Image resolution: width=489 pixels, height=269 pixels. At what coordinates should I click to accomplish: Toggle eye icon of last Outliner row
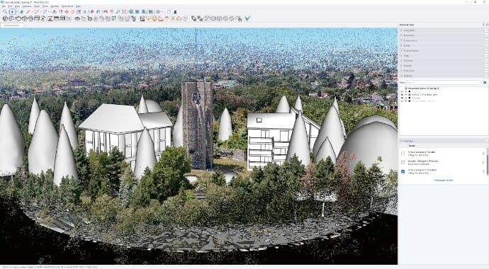tap(402, 101)
